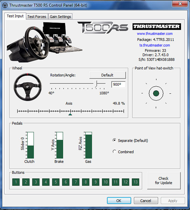The height and width of the screenshot is (210, 190).
Task: Click the 1080° maximum angle label
Action: 104,93
